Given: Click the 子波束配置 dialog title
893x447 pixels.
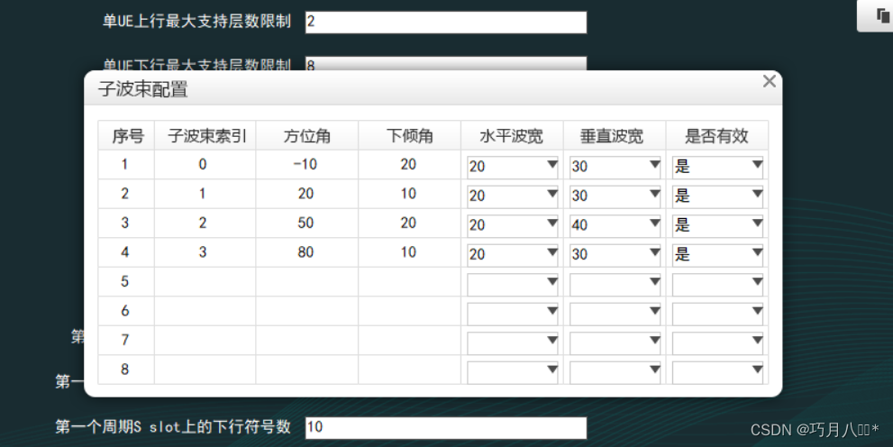Looking at the screenshot, I should point(143,89).
